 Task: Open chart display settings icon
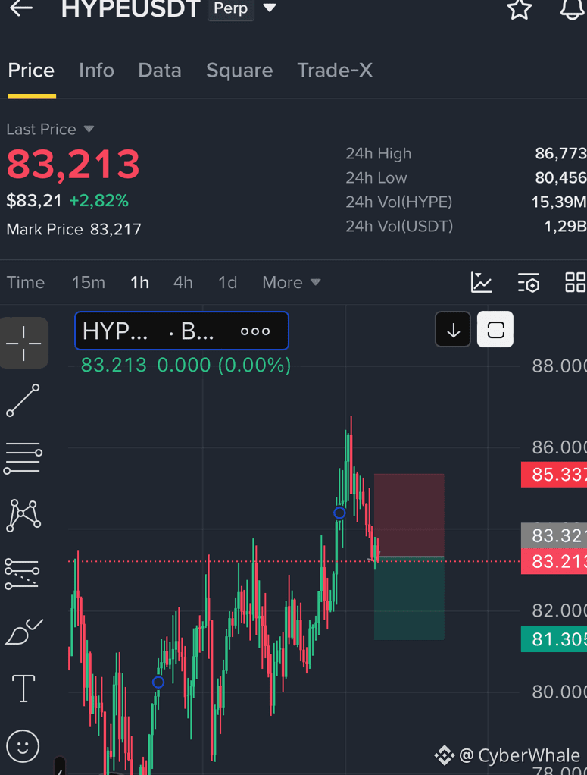tap(528, 283)
